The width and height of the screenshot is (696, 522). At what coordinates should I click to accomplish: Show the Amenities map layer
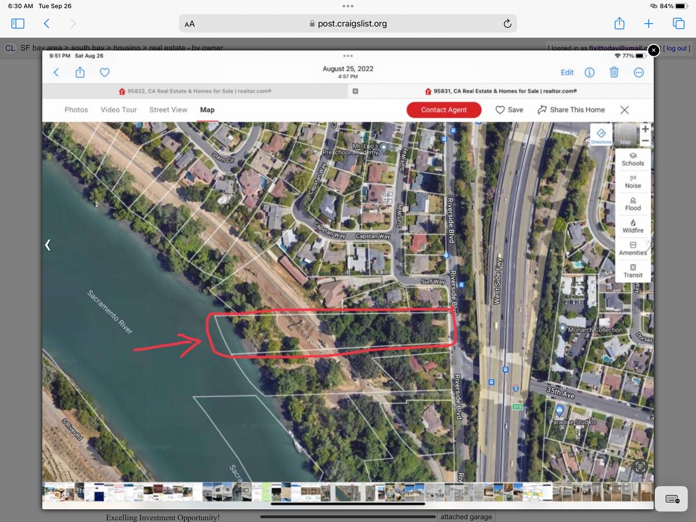[632, 248]
